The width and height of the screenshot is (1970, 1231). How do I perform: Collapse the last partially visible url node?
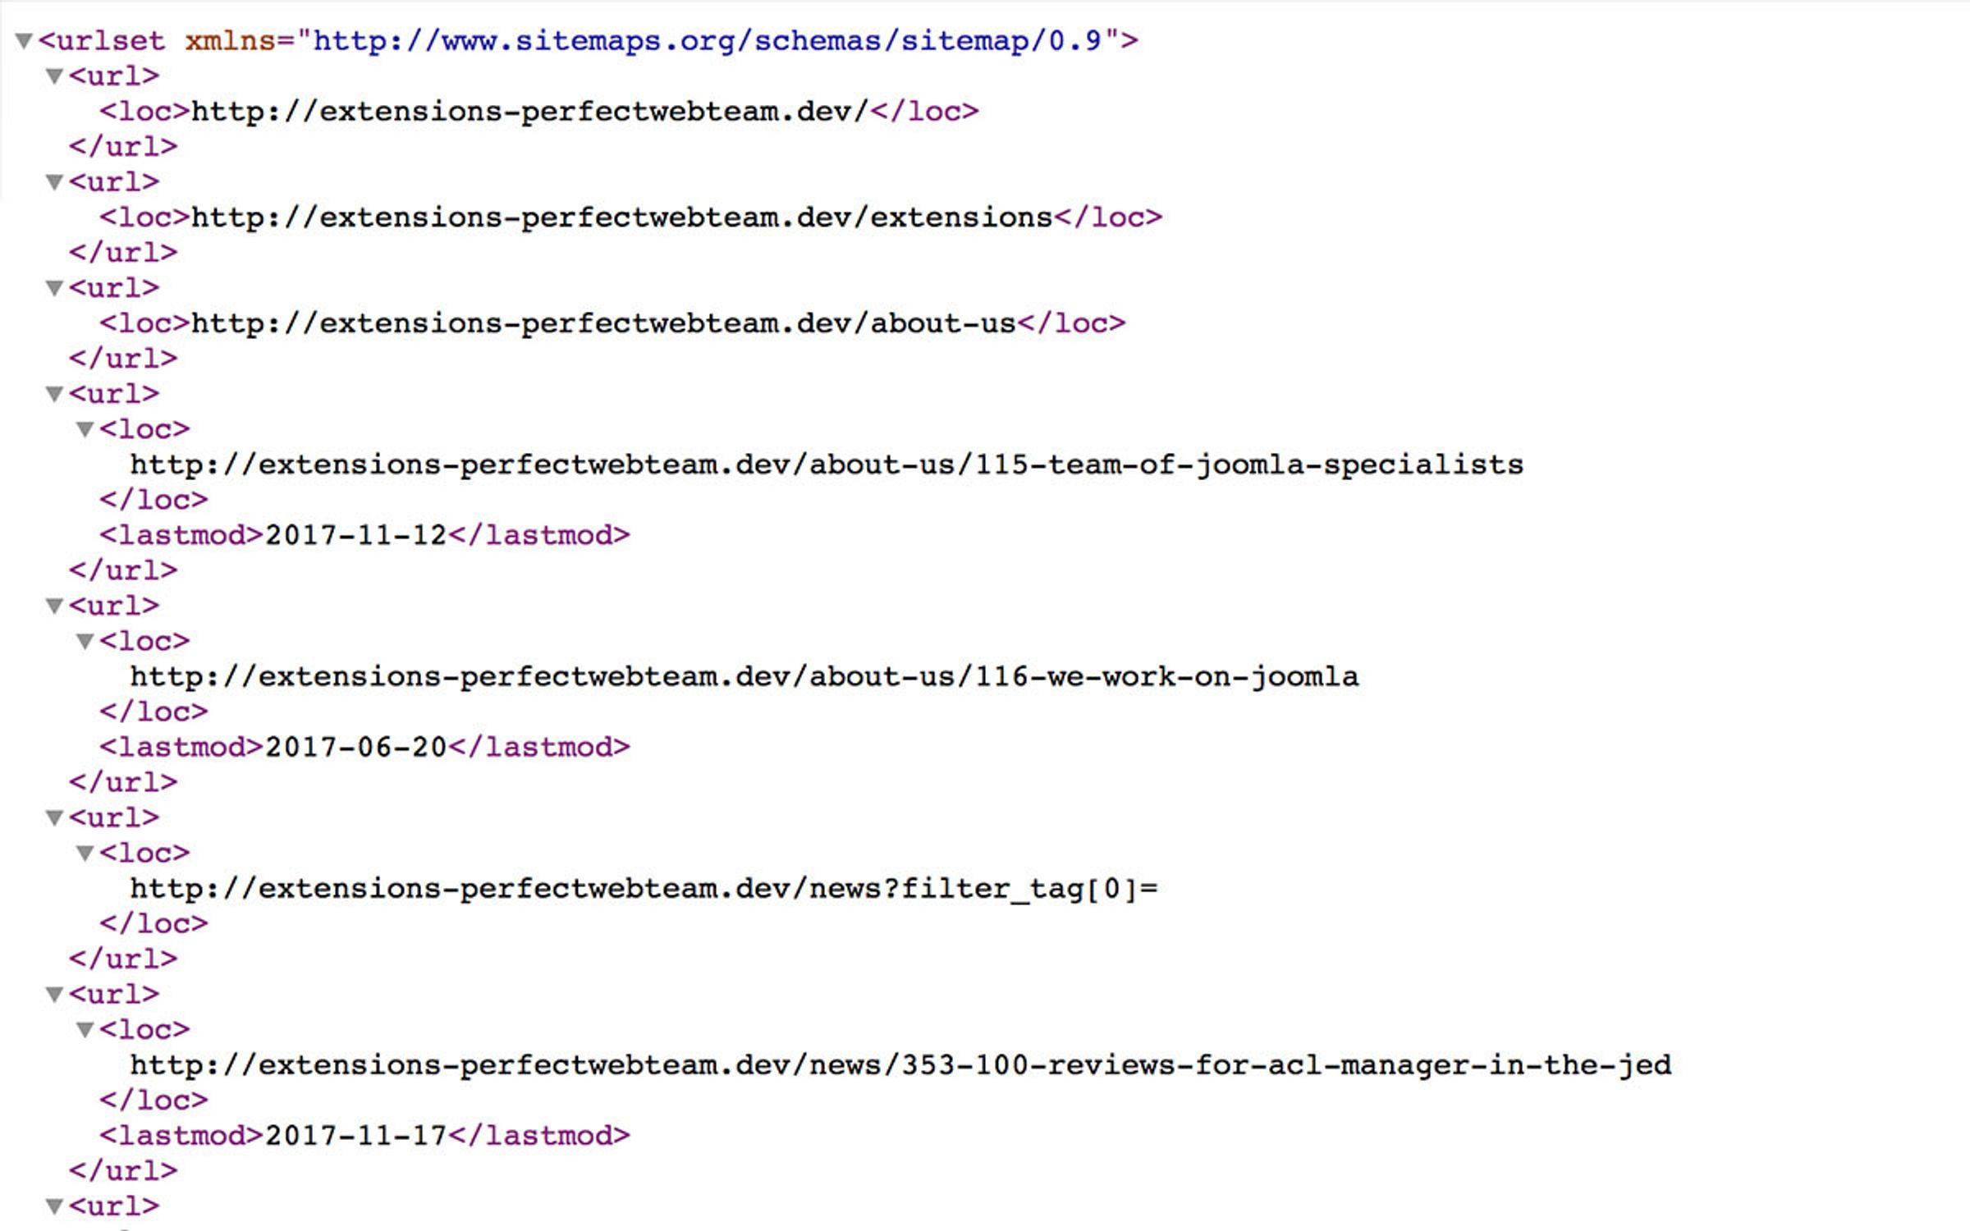(x=55, y=1206)
